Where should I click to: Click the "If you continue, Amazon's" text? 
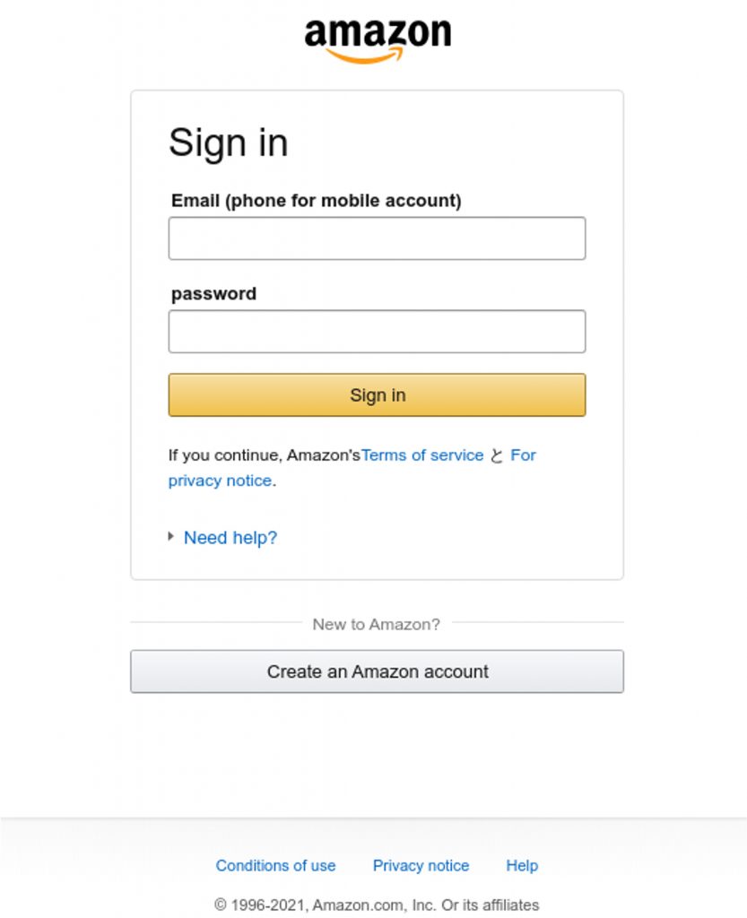click(264, 455)
